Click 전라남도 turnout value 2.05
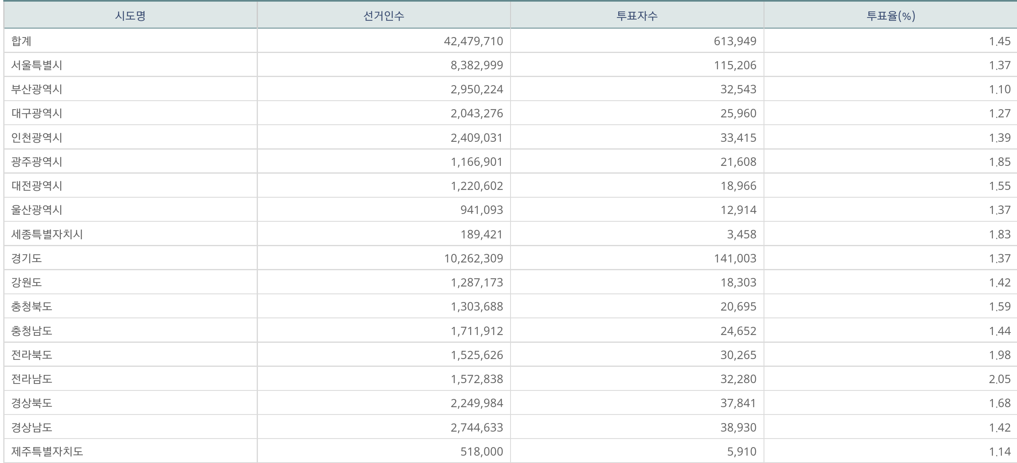 (x=999, y=379)
